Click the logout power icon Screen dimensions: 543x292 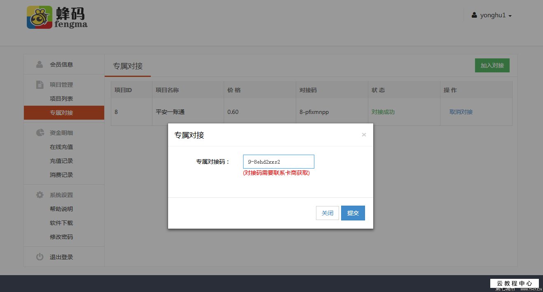(39, 257)
